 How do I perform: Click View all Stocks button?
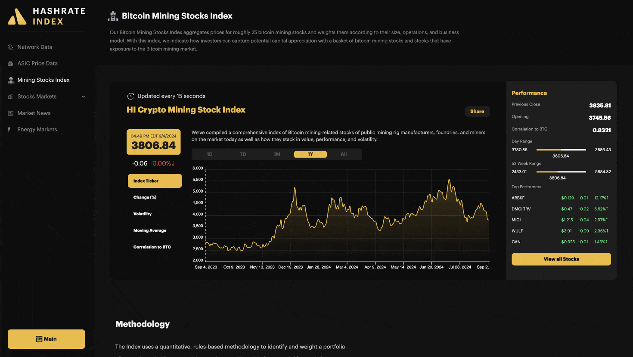click(561, 259)
